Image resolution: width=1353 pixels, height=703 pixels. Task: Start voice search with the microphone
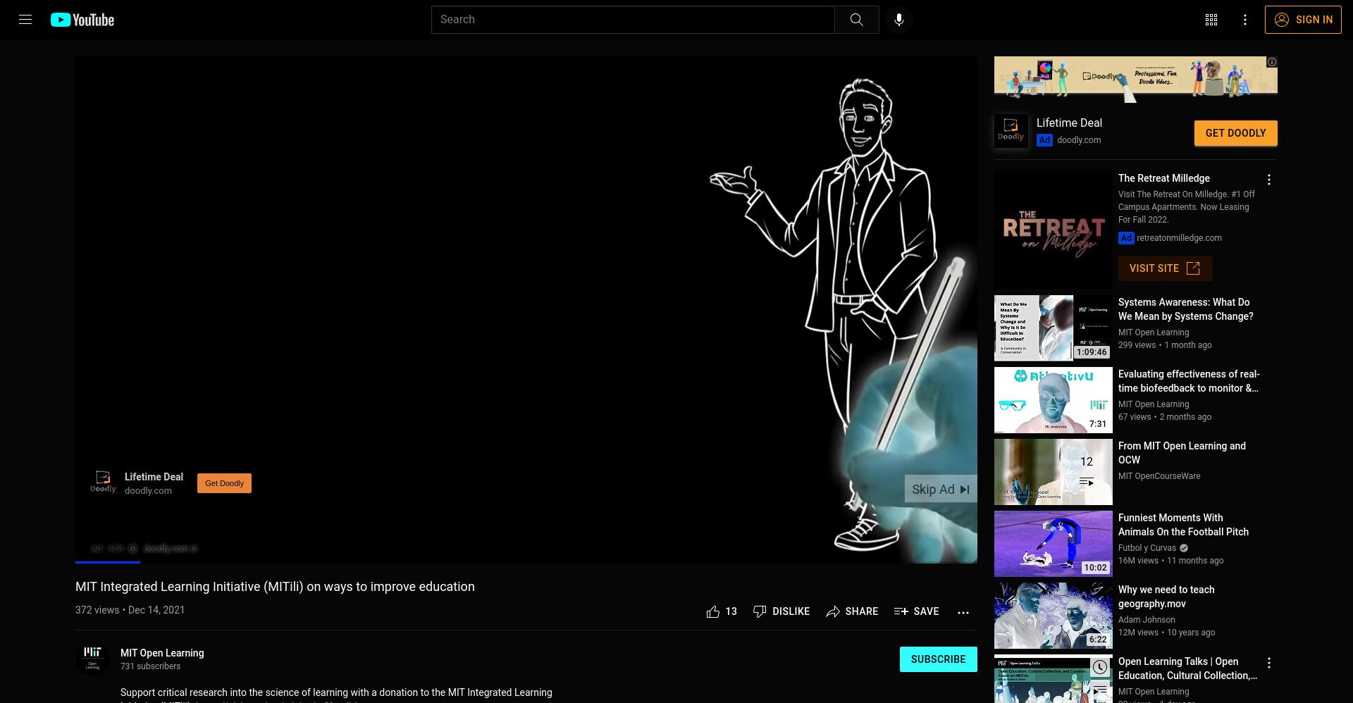899,20
